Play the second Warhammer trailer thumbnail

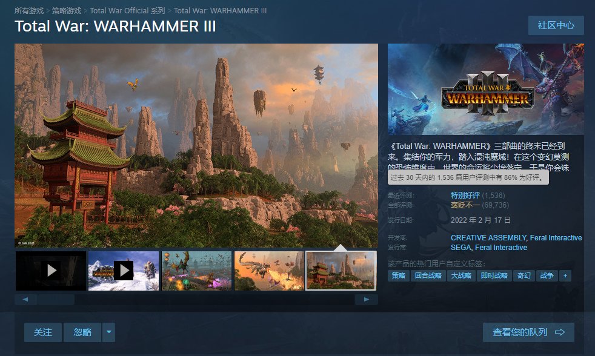point(124,271)
